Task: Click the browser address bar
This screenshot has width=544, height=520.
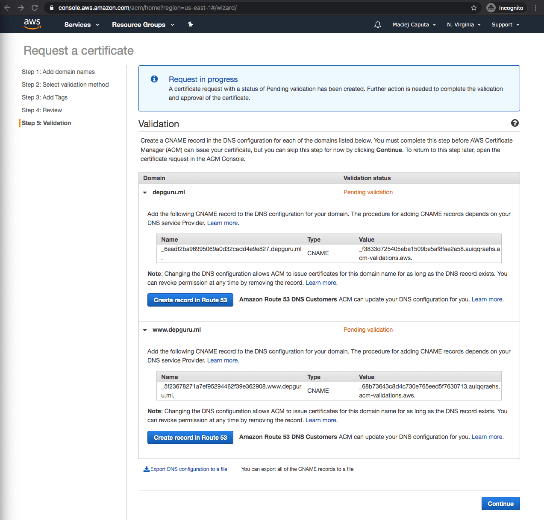Action: pyautogui.click(x=256, y=8)
